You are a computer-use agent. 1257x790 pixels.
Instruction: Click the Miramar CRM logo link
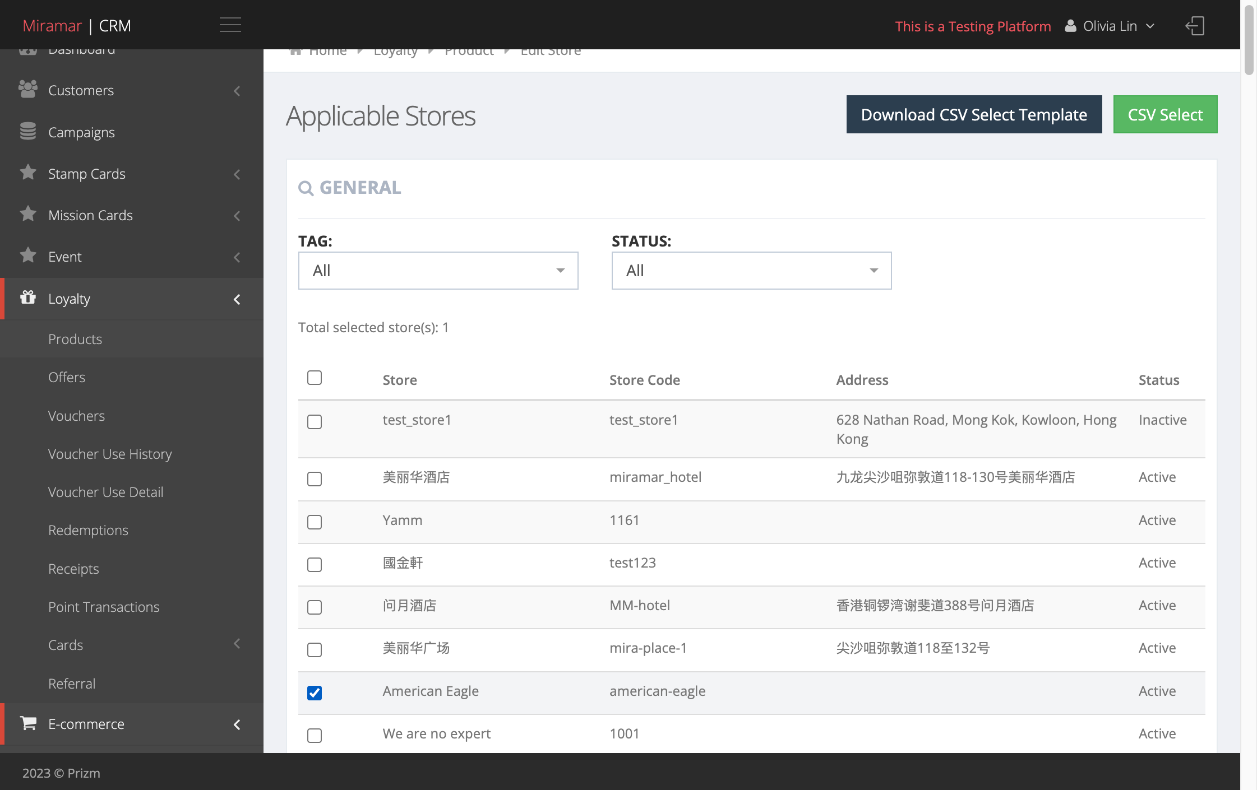[77, 26]
